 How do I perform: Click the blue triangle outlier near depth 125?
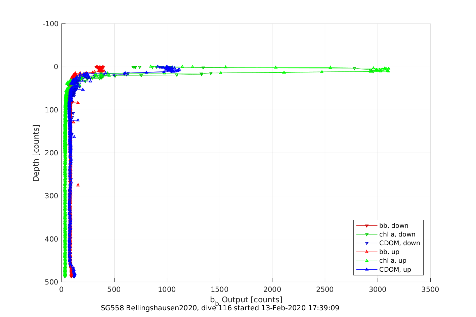[x=78, y=120]
